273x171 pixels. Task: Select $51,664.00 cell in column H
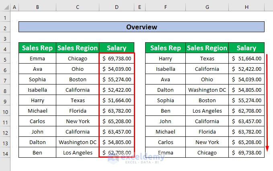tap(246, 58)
